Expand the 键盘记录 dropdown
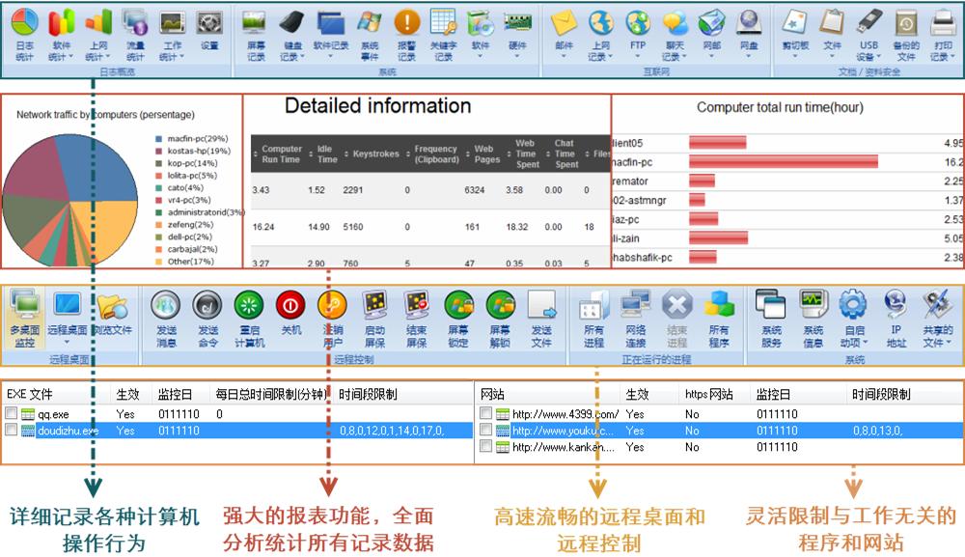Image resolution: width=965 pixels, height=557 pixels. (301, 57)
